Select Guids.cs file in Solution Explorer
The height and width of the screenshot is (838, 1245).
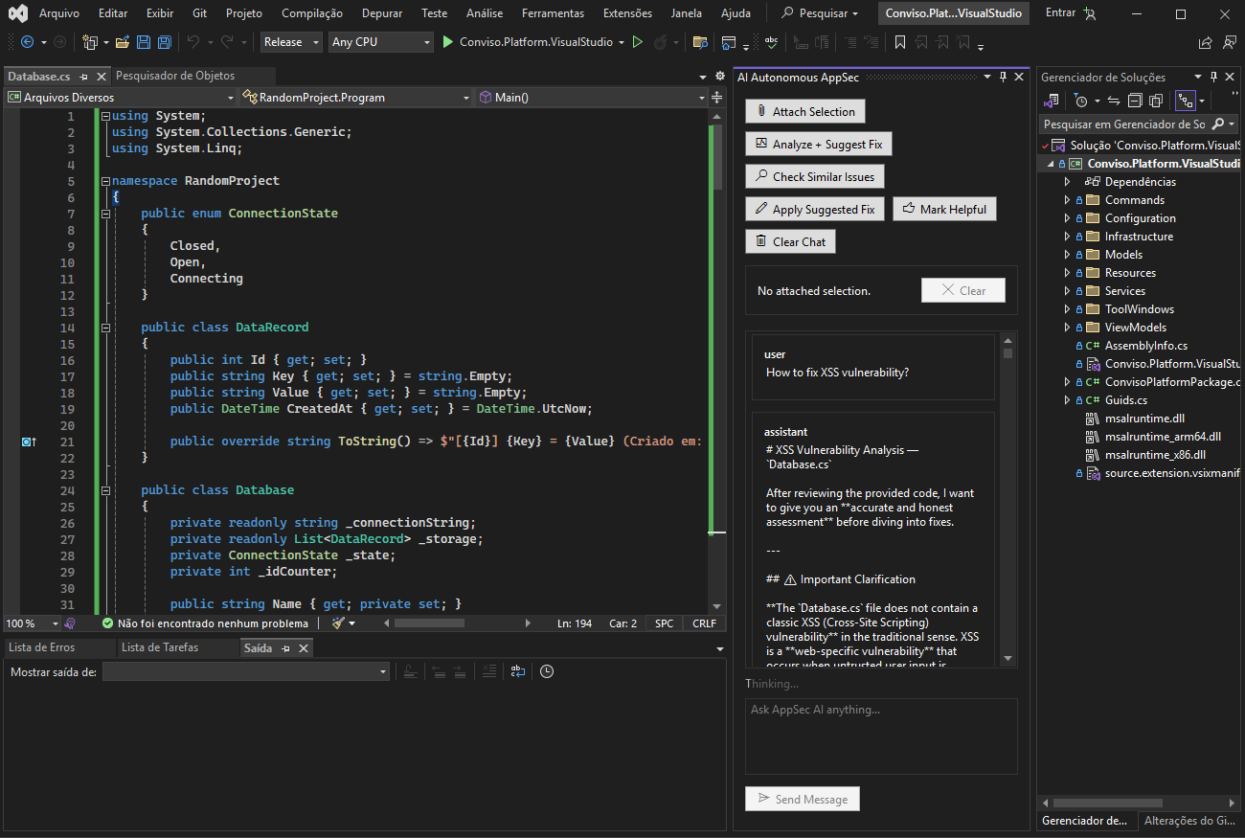click(1125, 400)
